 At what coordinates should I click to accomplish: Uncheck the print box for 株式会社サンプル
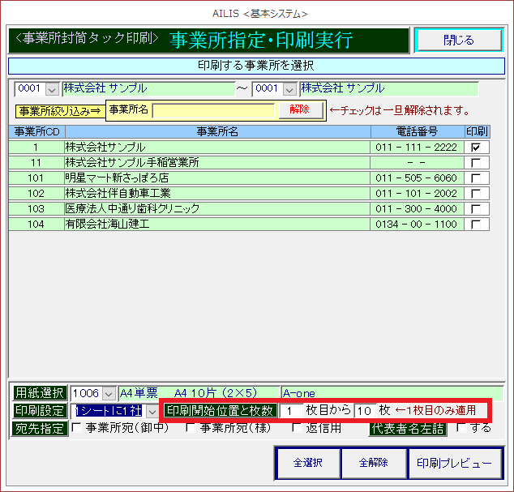[476, 148]
